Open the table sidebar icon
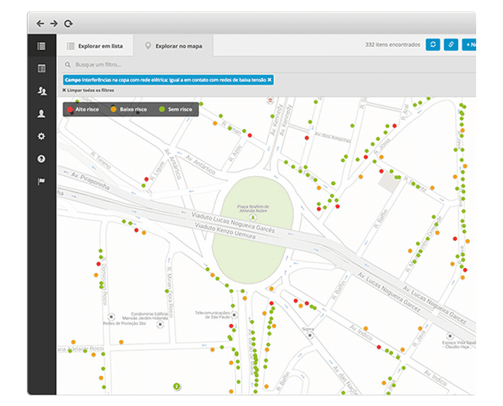The image size is (503, 406). [42, 69]
